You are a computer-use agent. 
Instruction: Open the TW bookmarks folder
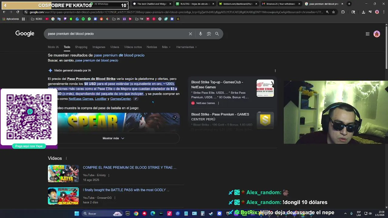click(139, 19)
